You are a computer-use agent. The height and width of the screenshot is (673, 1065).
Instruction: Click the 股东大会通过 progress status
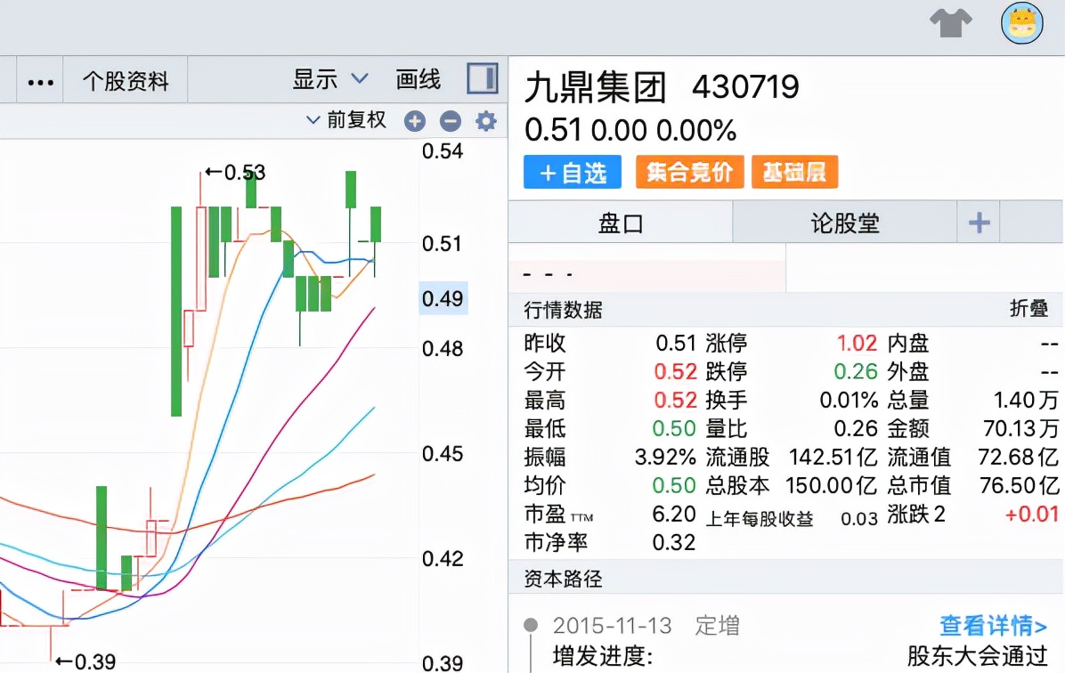pyautogui.click(x=978, y=656)
